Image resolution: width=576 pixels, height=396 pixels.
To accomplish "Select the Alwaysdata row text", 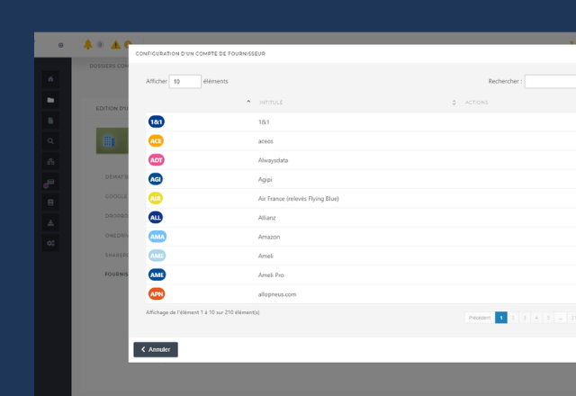I will [x=273, y=160].
